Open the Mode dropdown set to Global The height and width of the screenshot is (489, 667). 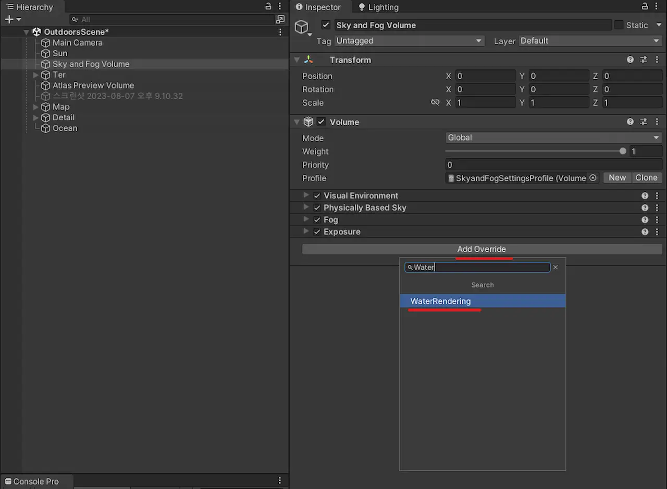(x=554, y=138)
